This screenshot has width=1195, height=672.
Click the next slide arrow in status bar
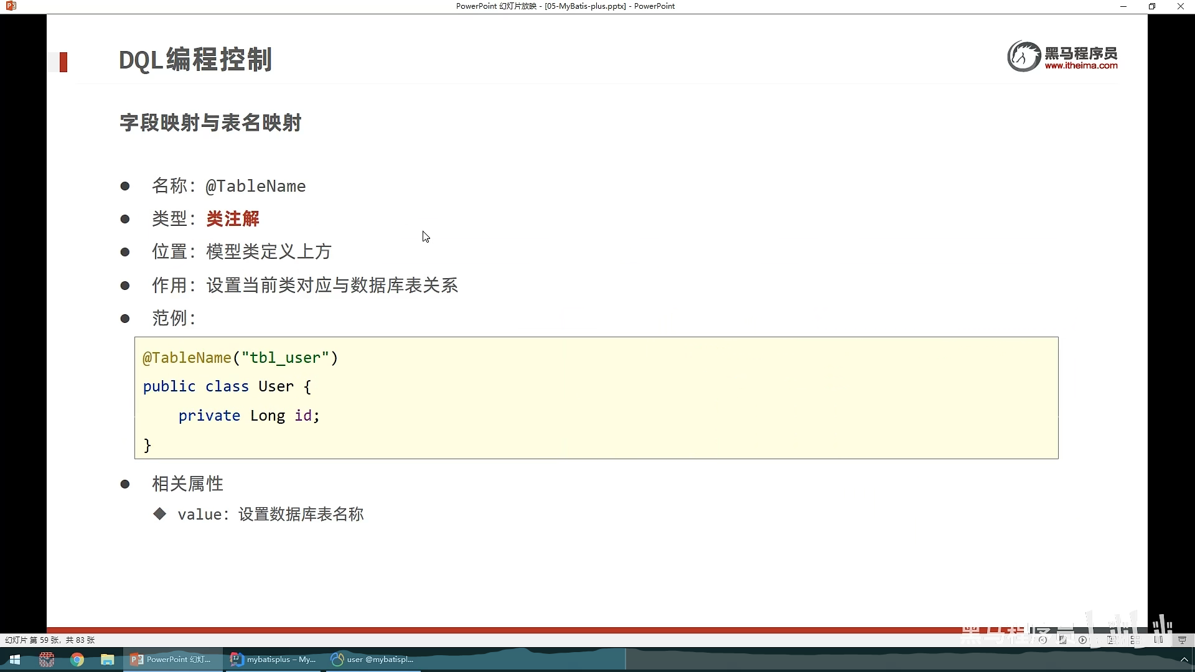[x=1082, y=640]
